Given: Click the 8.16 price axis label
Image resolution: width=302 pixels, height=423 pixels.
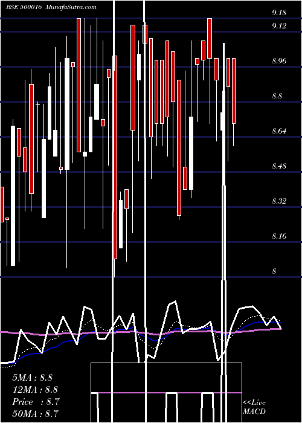Looking at the screenshot, I should pos(279,236).
